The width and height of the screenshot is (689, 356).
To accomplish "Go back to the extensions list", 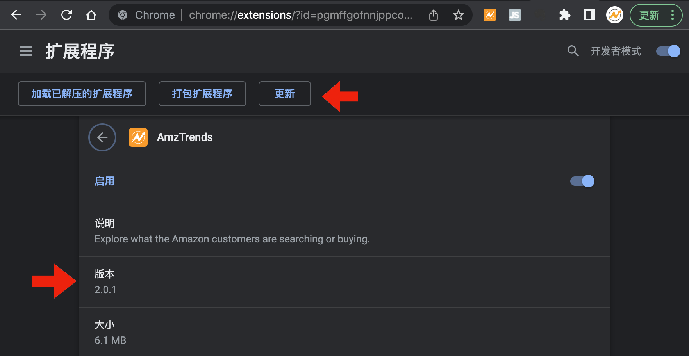I will coord(102,137).
